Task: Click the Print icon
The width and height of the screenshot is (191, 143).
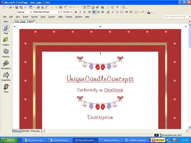Action: pos(38,7)
